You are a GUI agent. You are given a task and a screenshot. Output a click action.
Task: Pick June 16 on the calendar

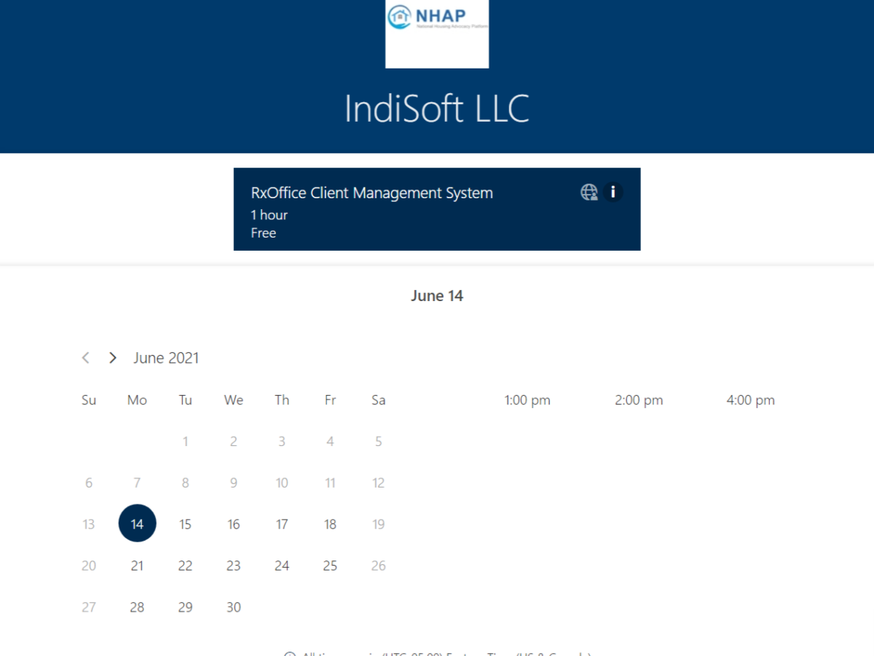(234, 524)
